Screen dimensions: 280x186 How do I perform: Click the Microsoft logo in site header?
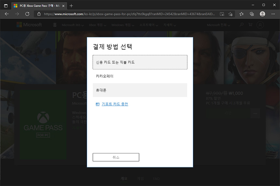[29, 25]
